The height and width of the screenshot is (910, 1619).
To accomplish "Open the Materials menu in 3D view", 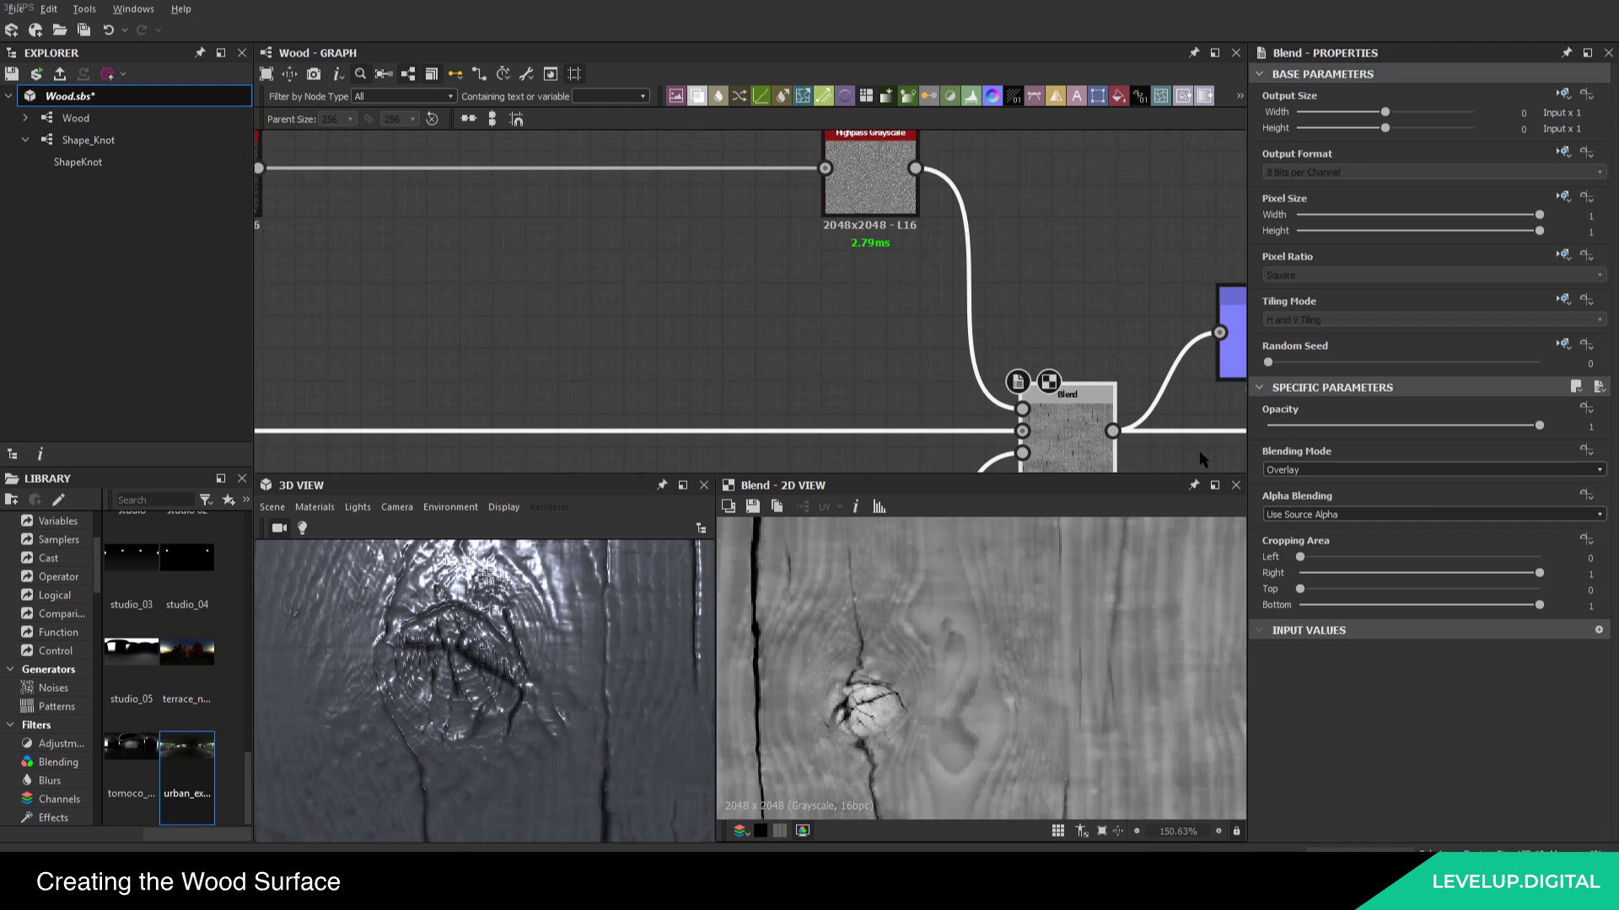I will tap(315, 506).
